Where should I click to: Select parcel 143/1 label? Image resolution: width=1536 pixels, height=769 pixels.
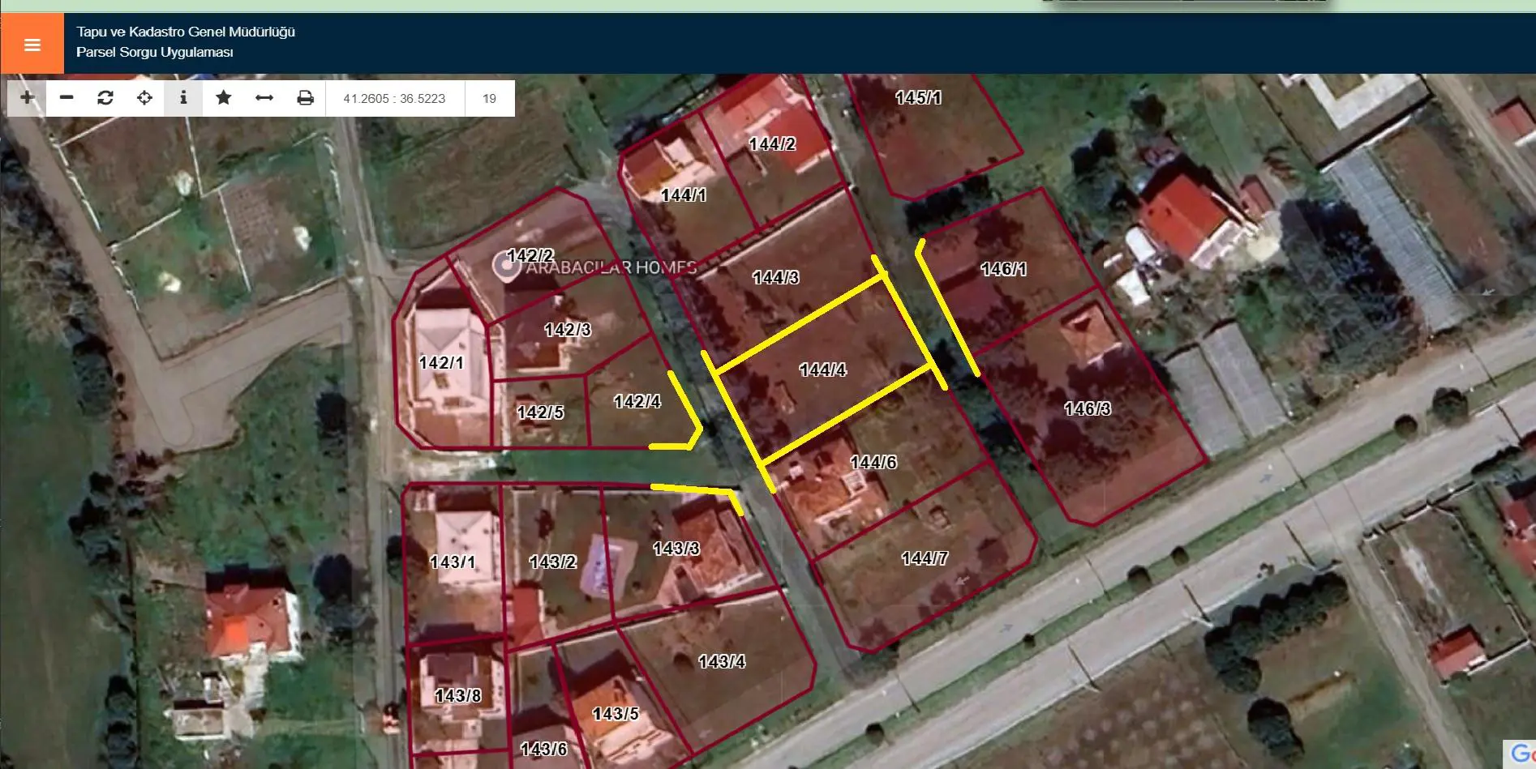pyautogui.click(x=453, y=562)
